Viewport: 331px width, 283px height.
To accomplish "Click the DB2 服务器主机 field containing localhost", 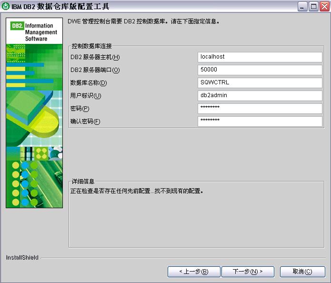I will click(x=260, y=57).
